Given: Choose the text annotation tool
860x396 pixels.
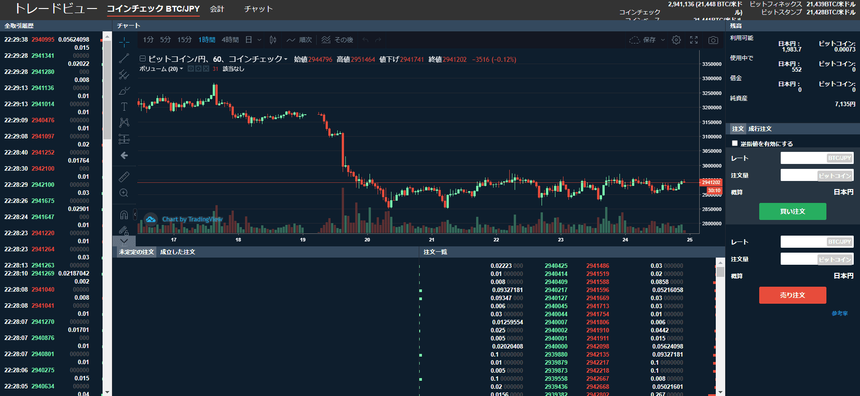Looking at the screenshot, I should [124, 107].
